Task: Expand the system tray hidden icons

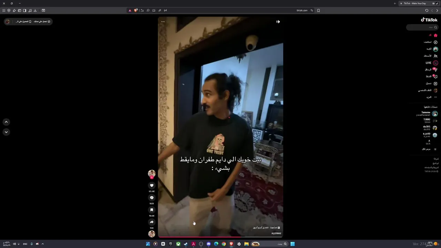Action: tap(43, 244)
